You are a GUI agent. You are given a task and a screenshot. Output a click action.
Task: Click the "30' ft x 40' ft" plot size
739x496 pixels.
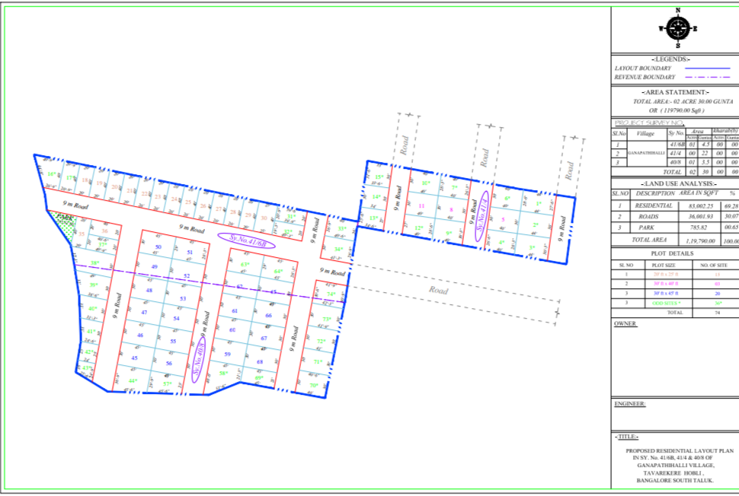pyautogui.click(x=665, y=284)
